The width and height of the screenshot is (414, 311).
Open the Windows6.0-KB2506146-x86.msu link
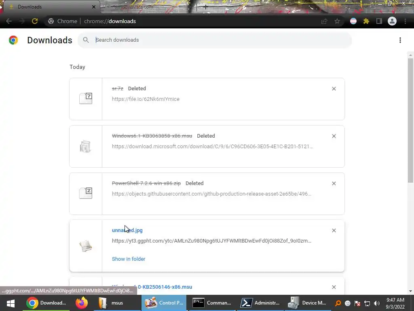152,287
